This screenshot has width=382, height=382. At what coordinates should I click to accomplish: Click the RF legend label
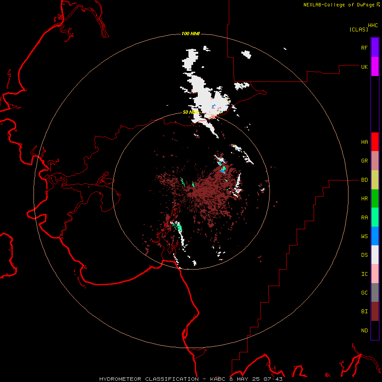tap(364, 48)
